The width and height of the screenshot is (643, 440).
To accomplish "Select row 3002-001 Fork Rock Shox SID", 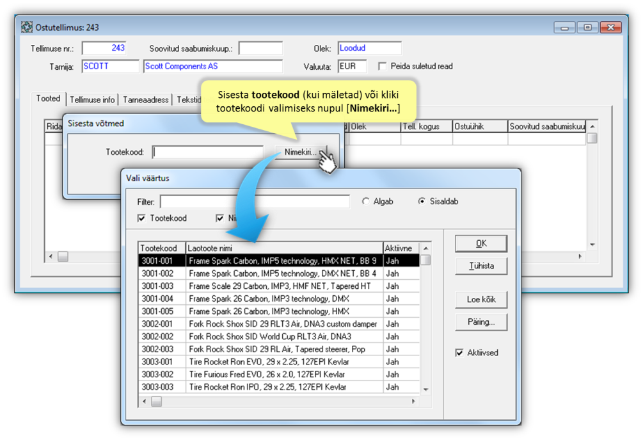I will 279,324.
